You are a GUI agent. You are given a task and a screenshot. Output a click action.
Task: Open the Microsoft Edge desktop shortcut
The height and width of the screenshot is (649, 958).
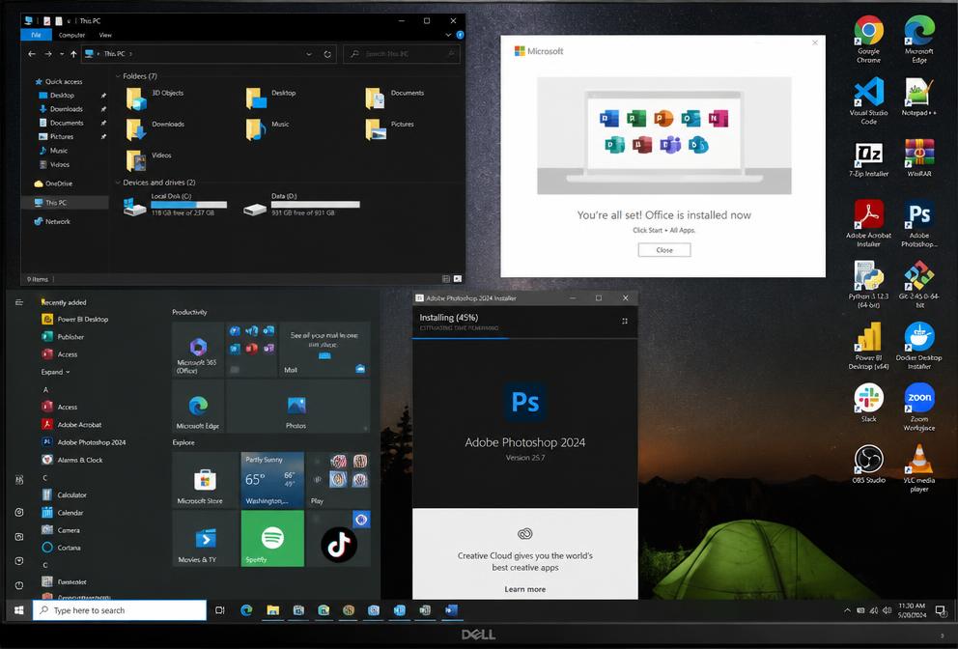tap(919, 39)
